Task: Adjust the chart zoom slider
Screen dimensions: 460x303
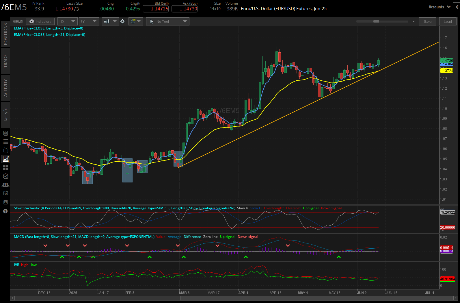Action: click(376, 21)
